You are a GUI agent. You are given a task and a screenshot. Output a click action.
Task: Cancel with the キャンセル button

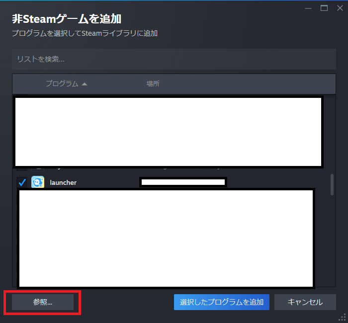305,302
